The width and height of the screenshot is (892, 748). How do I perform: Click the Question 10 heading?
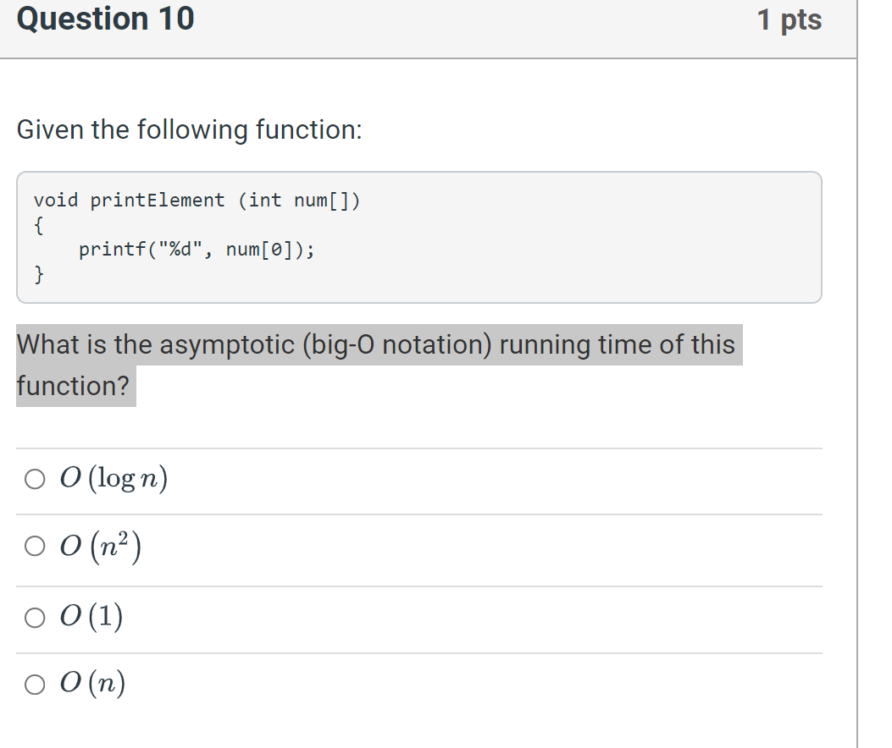(x=106, y=19)
